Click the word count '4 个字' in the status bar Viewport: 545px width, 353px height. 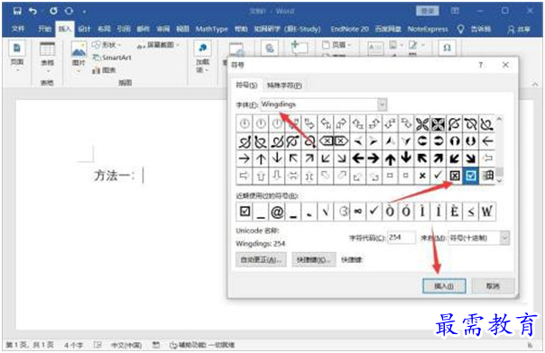[x=73, y=345]
